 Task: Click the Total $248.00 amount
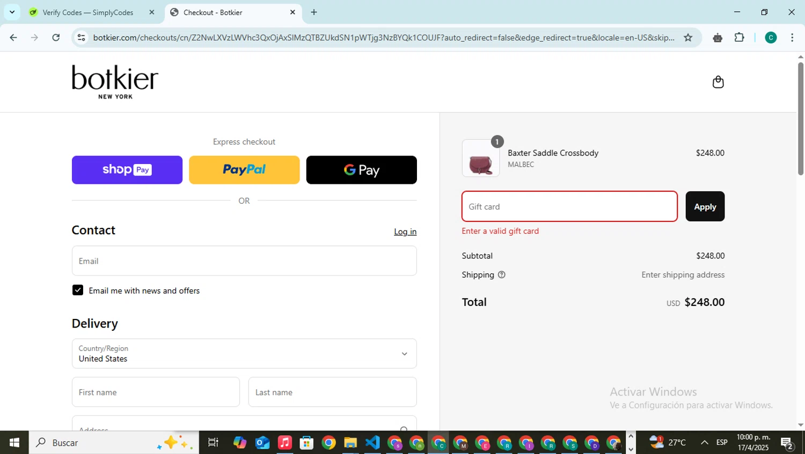705,302
